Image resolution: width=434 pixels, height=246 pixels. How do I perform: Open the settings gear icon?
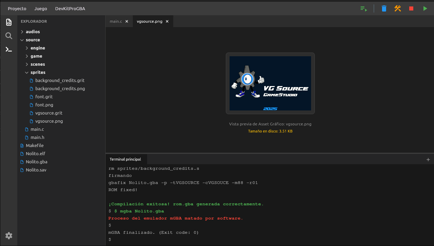pyautogui.click(x=9, y=235)
